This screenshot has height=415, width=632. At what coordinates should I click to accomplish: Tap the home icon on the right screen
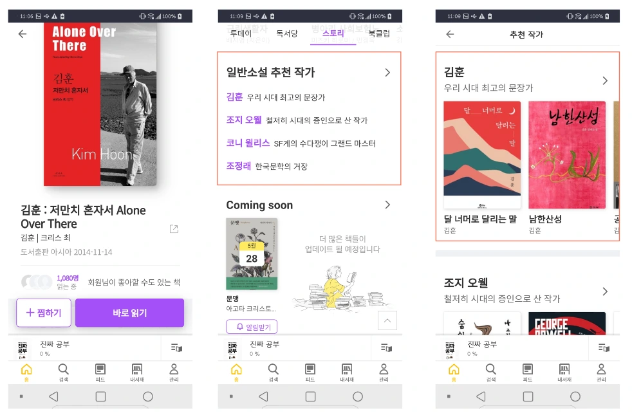454,373
